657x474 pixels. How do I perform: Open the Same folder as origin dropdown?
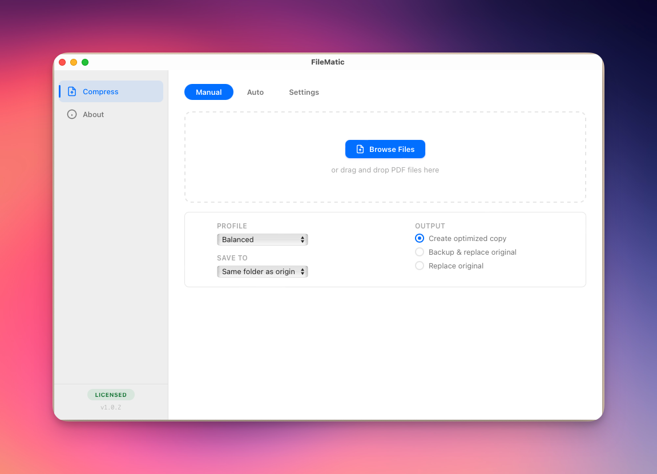pos(263,272)
